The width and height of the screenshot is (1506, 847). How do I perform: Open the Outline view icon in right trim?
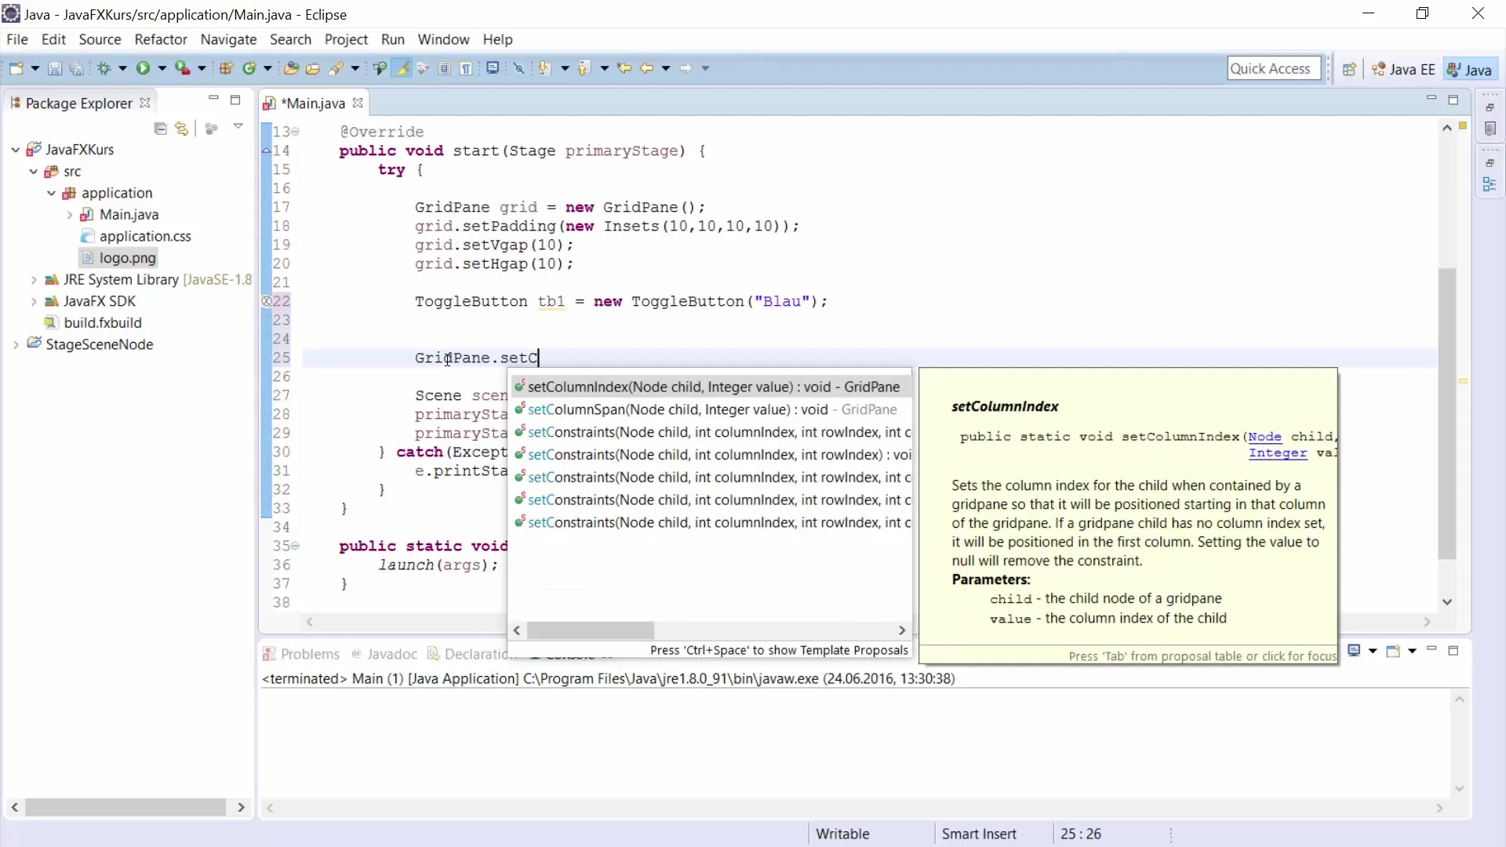pos(1490,185)
